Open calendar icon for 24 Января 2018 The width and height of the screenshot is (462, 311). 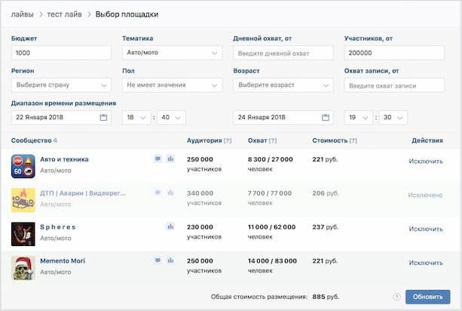[x=326, y=118]
